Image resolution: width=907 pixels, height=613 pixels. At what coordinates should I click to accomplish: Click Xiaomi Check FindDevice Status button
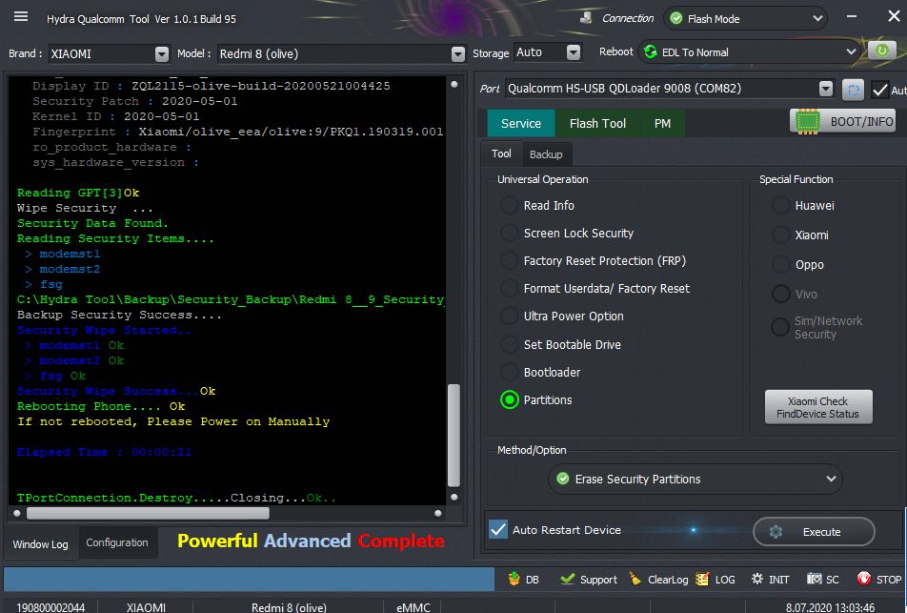[817, 407]
